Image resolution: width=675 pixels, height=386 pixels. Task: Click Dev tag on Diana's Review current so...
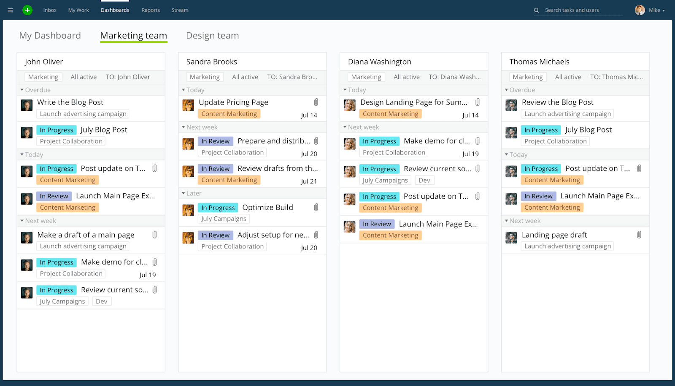tap(424, 180)
